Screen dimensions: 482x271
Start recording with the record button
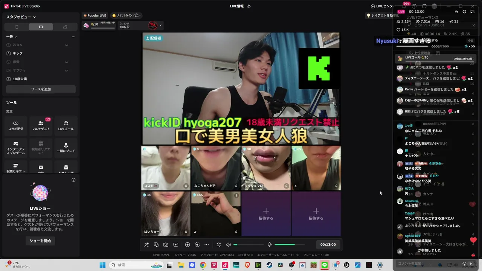pyautogui.click(x=188, y=245)
